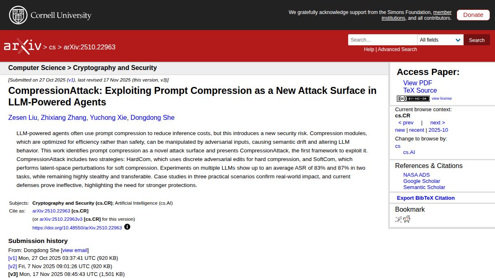Click the cs breadcrumb in the header

coord(52,47)
